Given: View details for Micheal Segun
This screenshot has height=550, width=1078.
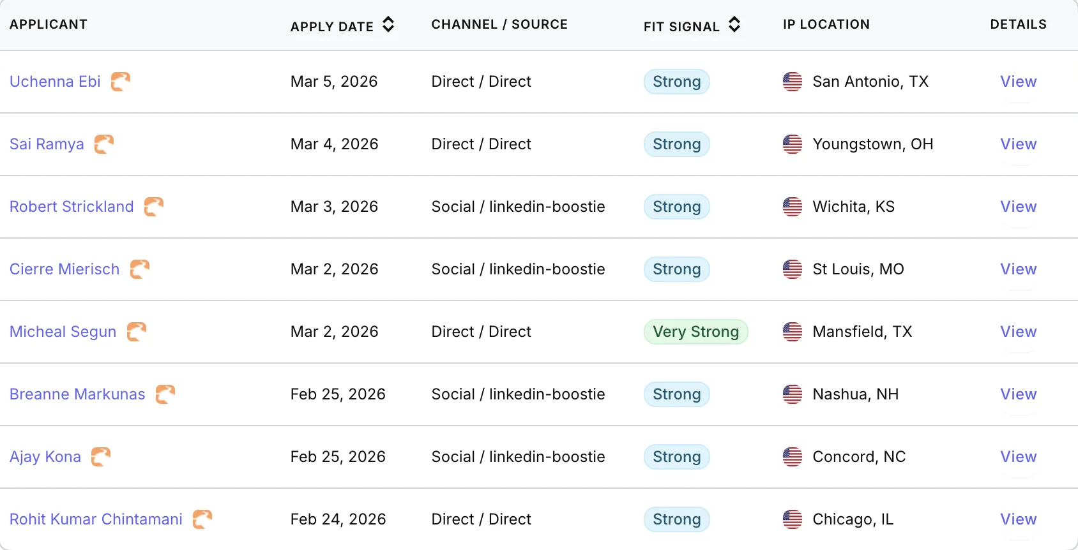Looking at the screenshot, I should tap(1018, 332).
